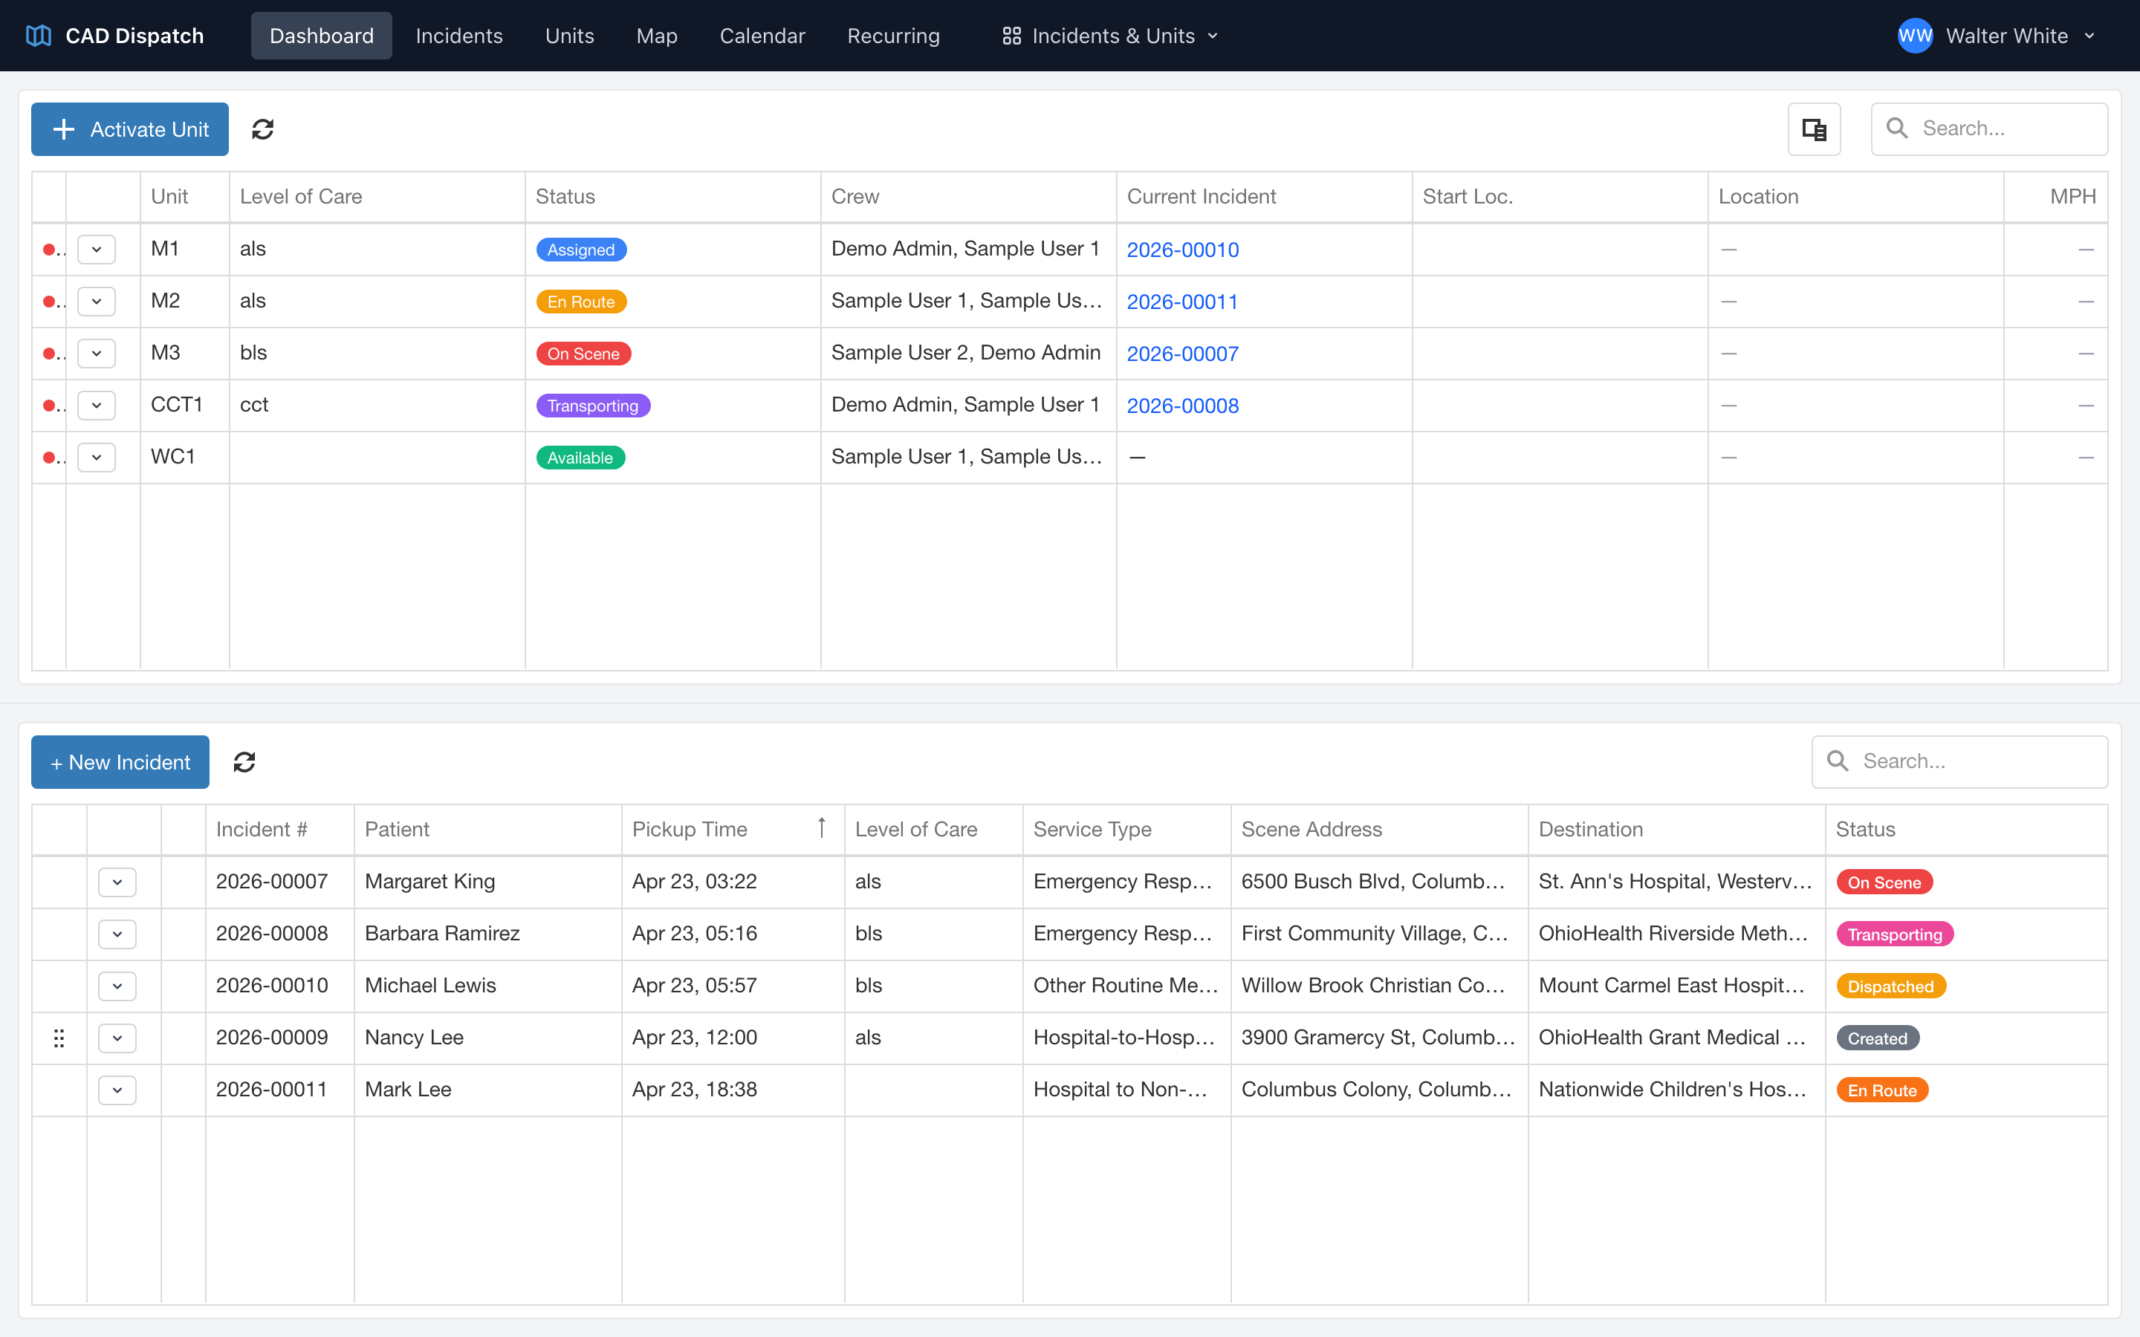
Task: Open incident link 2026-00008 for CCT1
Action: (x=1182, y=406)
